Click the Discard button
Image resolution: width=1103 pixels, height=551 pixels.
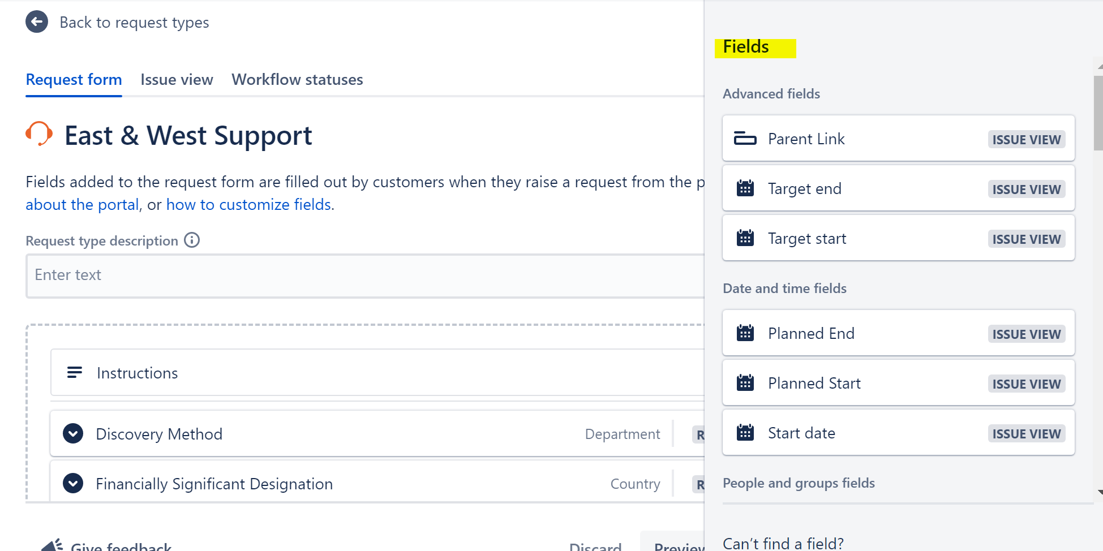point(595,545)
